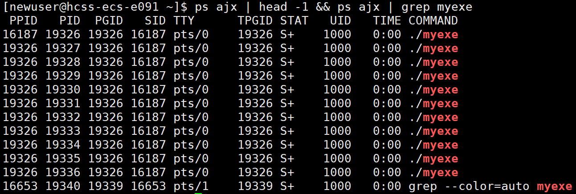Screen dimensions: 576x194
Task: Click the SID column header
Action: coord(155,20)
